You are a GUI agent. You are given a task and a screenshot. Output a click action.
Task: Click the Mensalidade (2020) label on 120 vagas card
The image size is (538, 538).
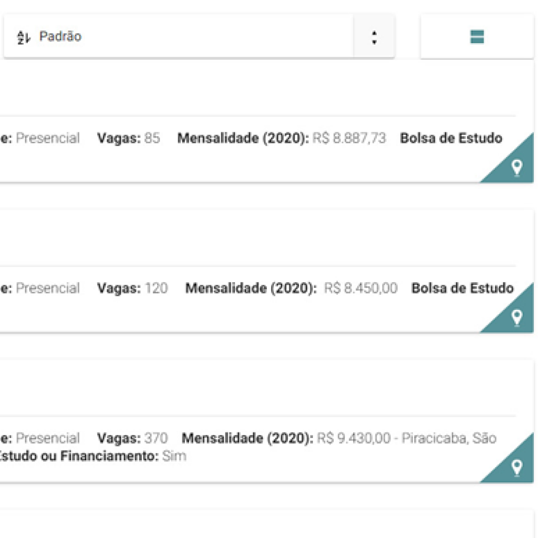(x=251, y=288)
